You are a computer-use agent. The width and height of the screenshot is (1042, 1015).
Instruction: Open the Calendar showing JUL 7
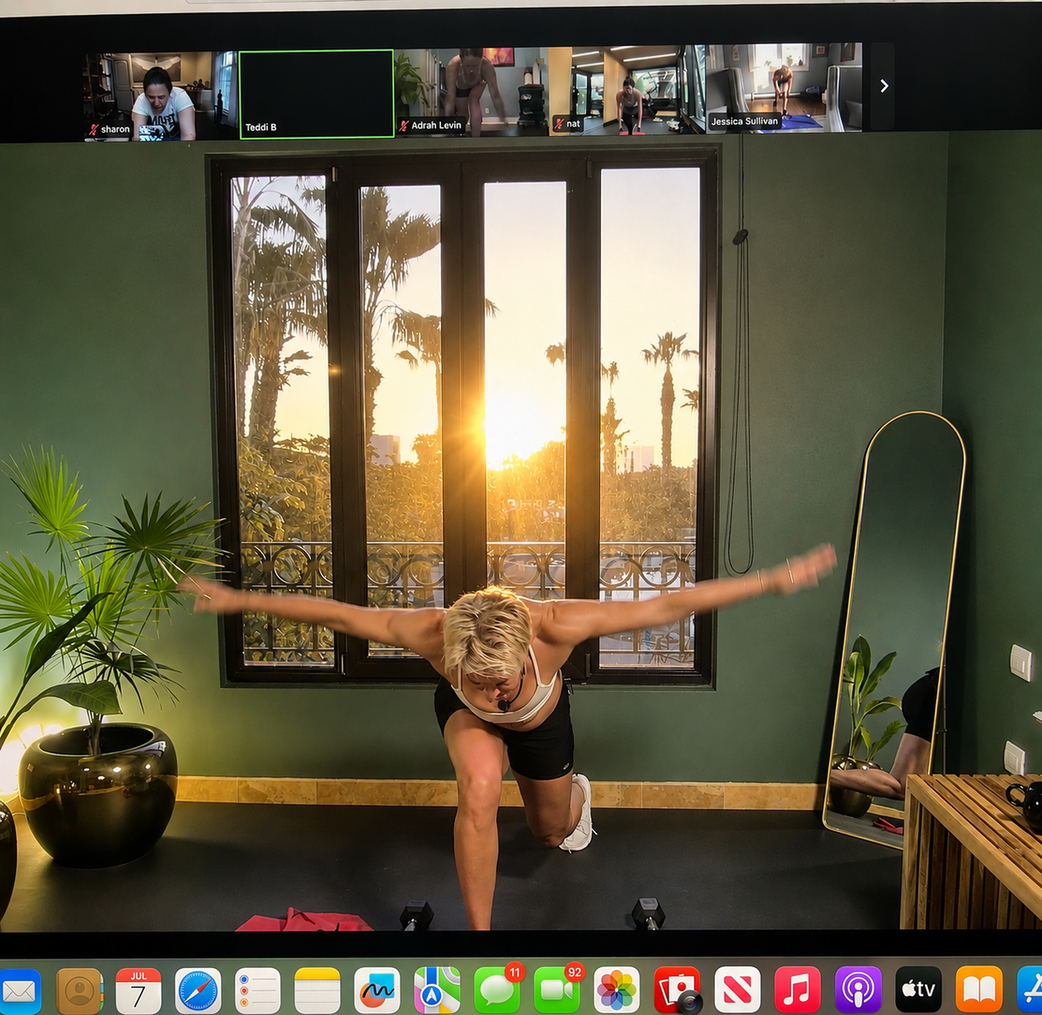click(139, 991)
